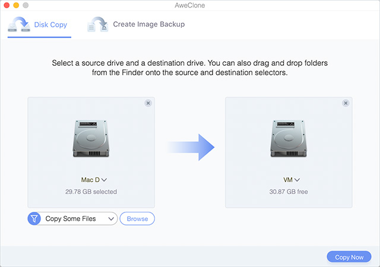The image size is (380, 267).
Task: Select the Mac D hard drive icon
Action: coord(91,138)
